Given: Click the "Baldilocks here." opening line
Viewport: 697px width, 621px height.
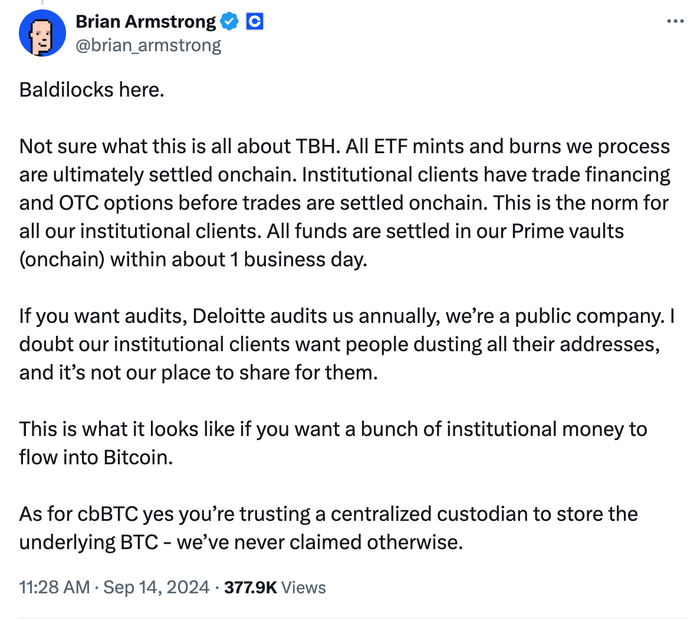Looking at the screenshot, I should [91, 90].
